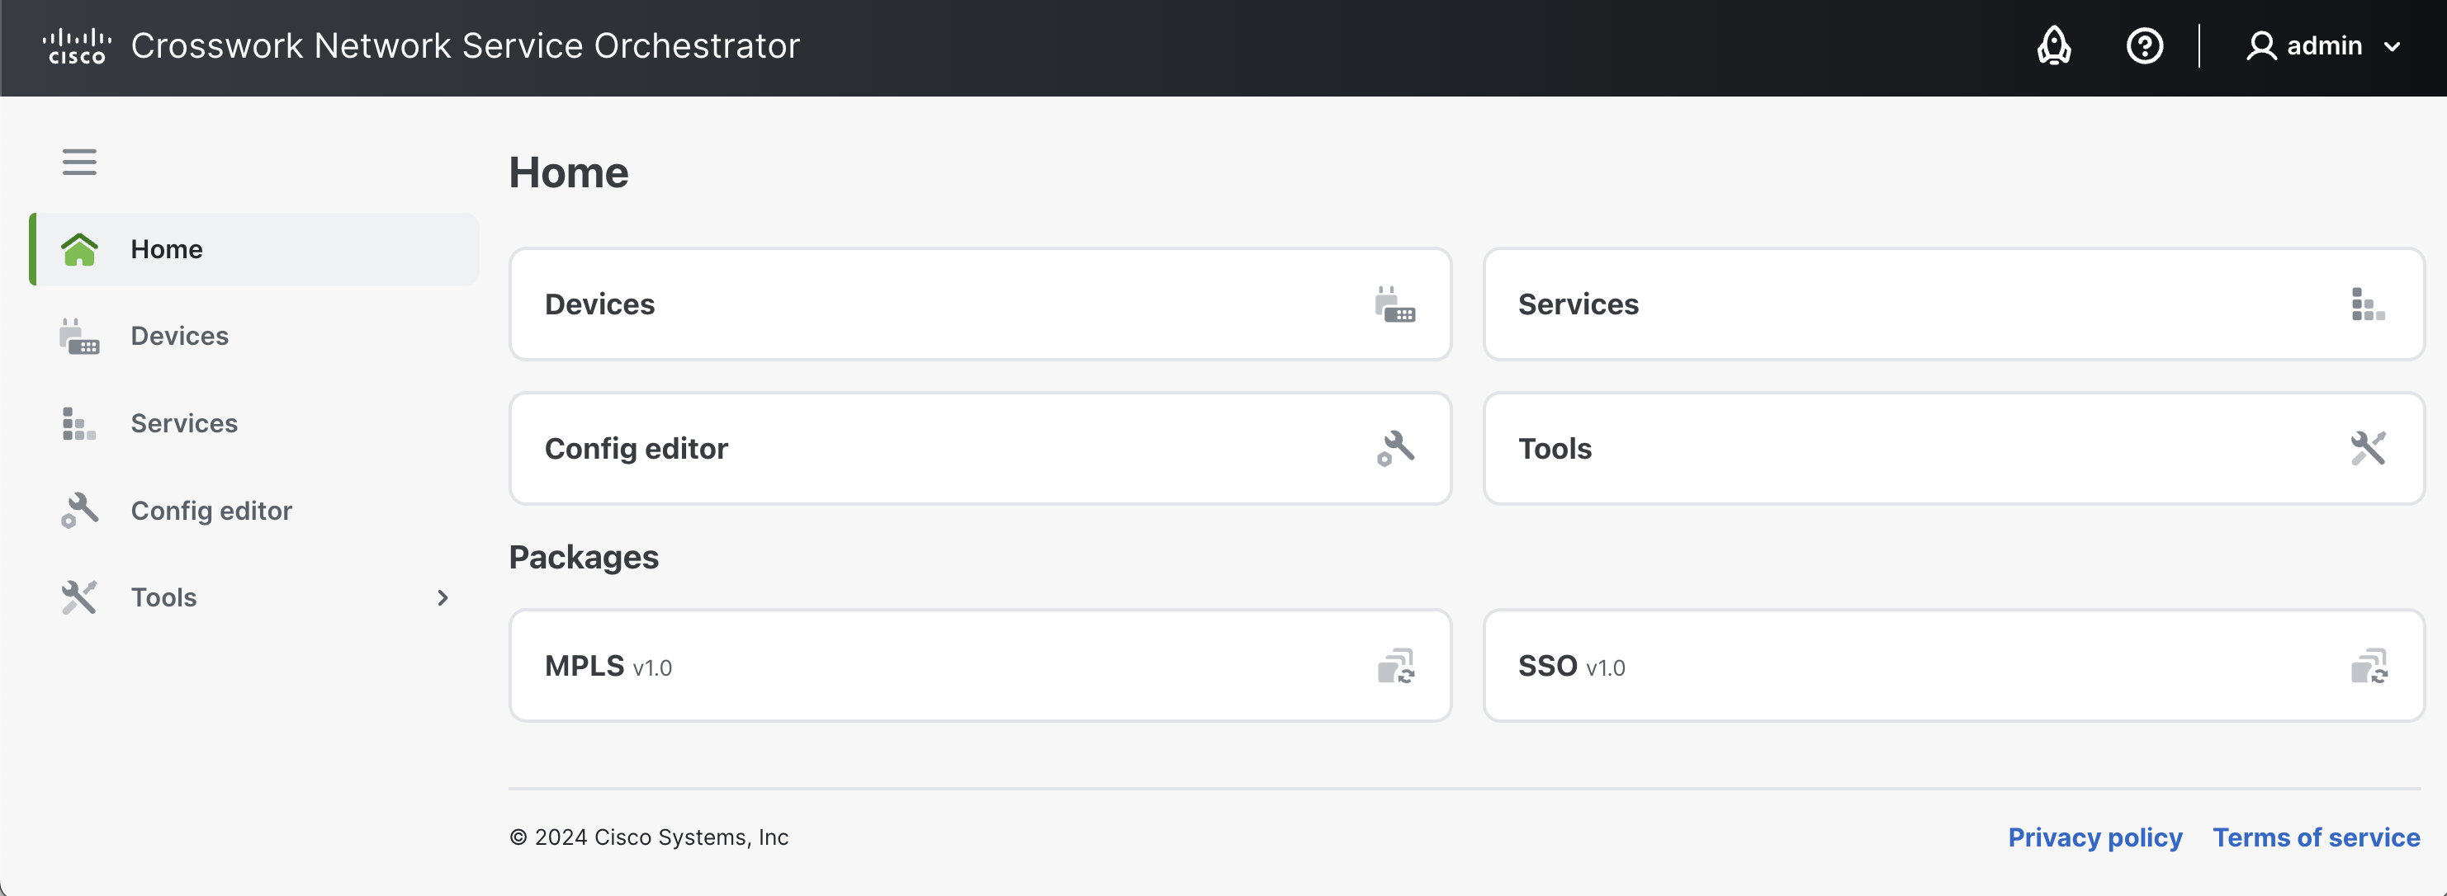The height and width of the screenshot is (896, 2447).
Task: Expand the Tools submenu chevron
Action: [442, 598]
